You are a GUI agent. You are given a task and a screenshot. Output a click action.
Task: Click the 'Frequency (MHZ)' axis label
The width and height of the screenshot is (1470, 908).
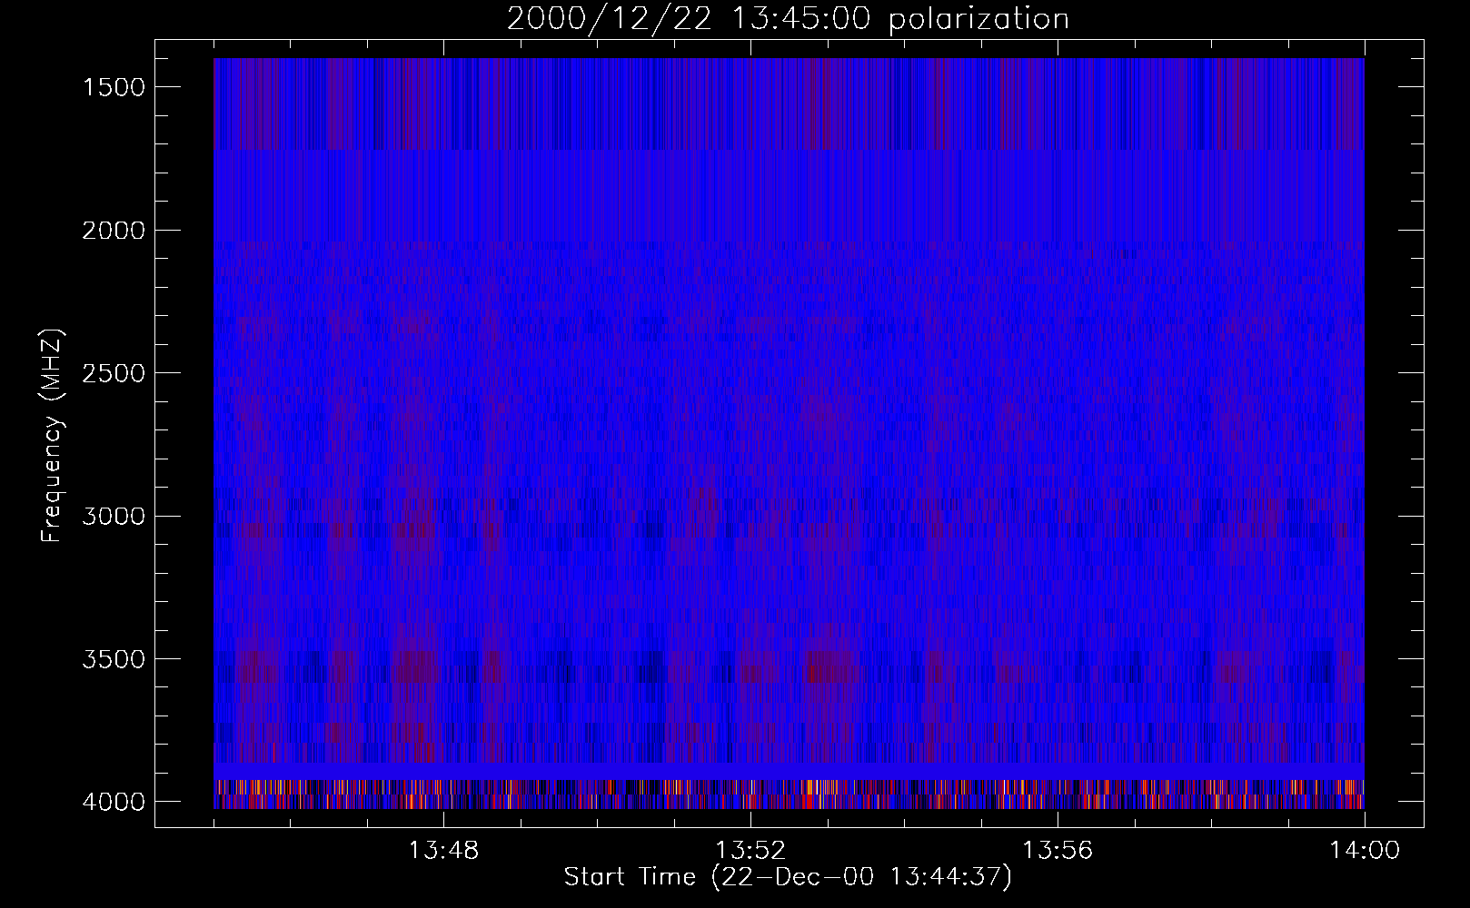(52, 436)
